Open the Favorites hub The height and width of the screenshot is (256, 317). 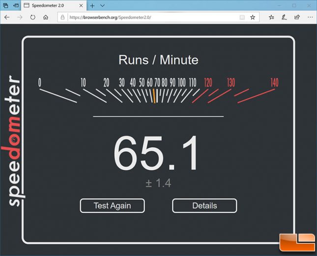click(x=271, y=17)
